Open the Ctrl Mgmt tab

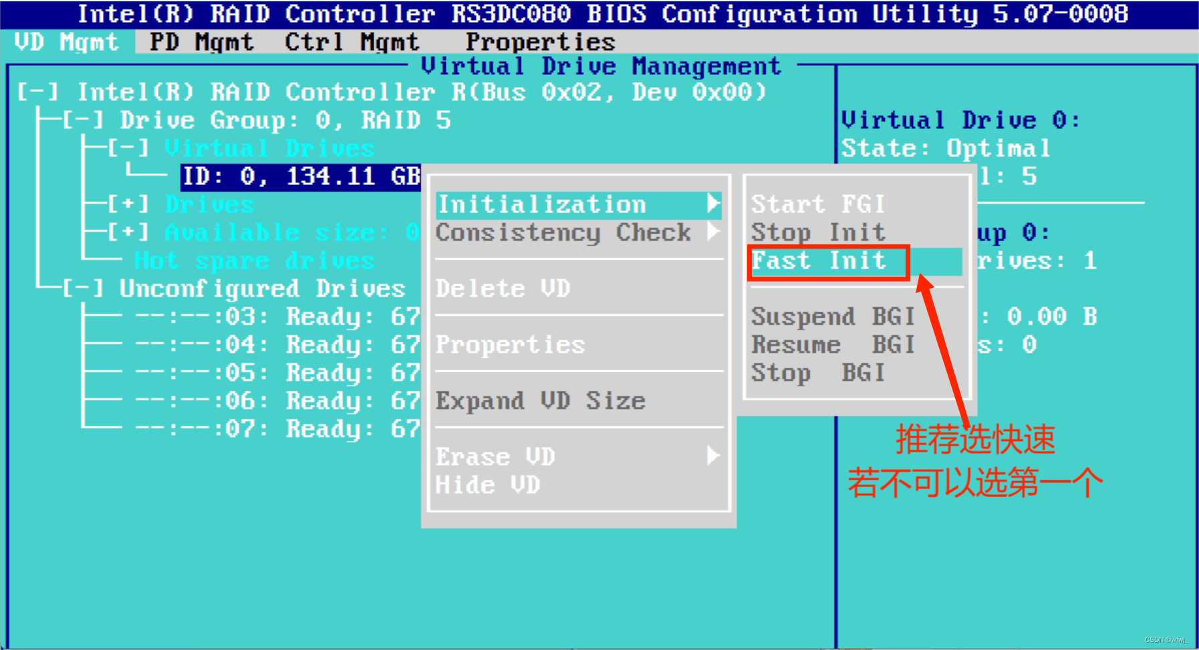(352, 42)
